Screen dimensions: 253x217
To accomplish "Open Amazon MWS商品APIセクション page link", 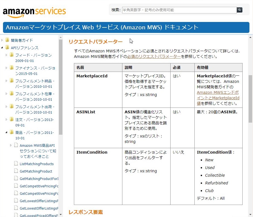I will 38,151.
